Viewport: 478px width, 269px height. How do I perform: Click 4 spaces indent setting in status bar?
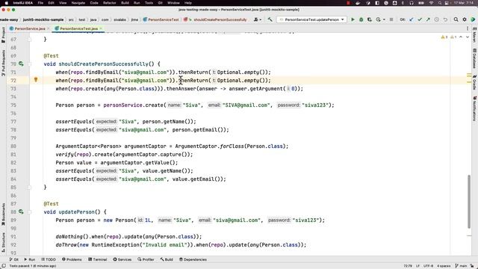click(444, 266)
